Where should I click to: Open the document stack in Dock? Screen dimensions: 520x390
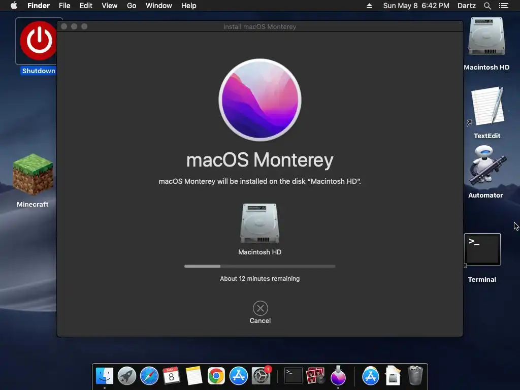coord(393,375)
